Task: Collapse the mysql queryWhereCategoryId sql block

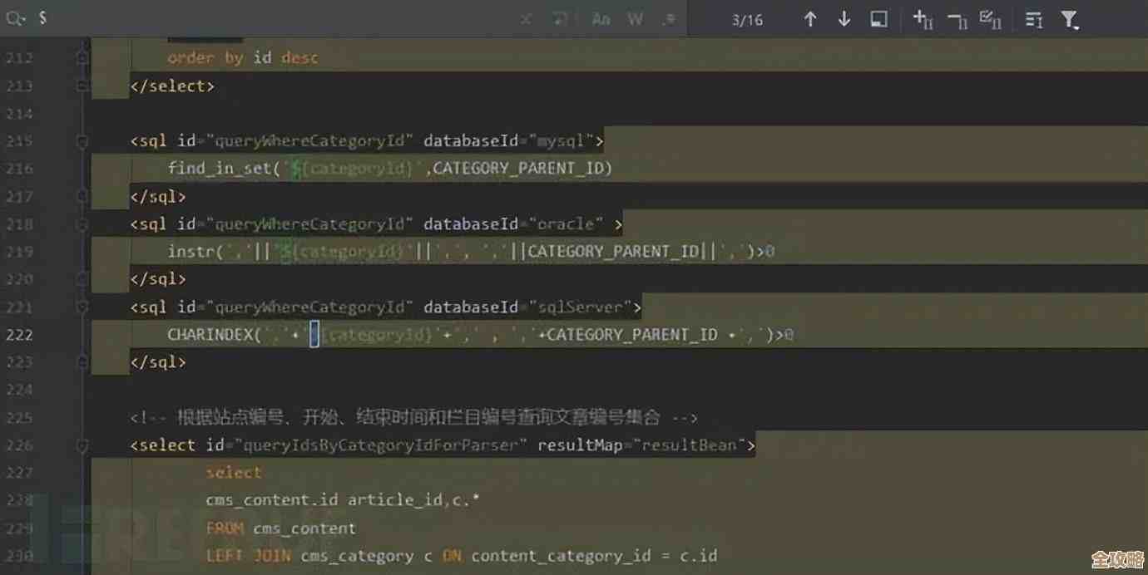Action: coord(81,141)
